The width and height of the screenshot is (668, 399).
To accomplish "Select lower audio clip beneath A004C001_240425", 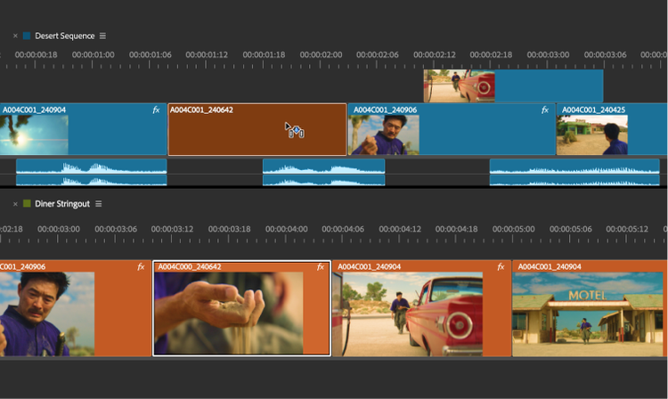I will point(574,180).
